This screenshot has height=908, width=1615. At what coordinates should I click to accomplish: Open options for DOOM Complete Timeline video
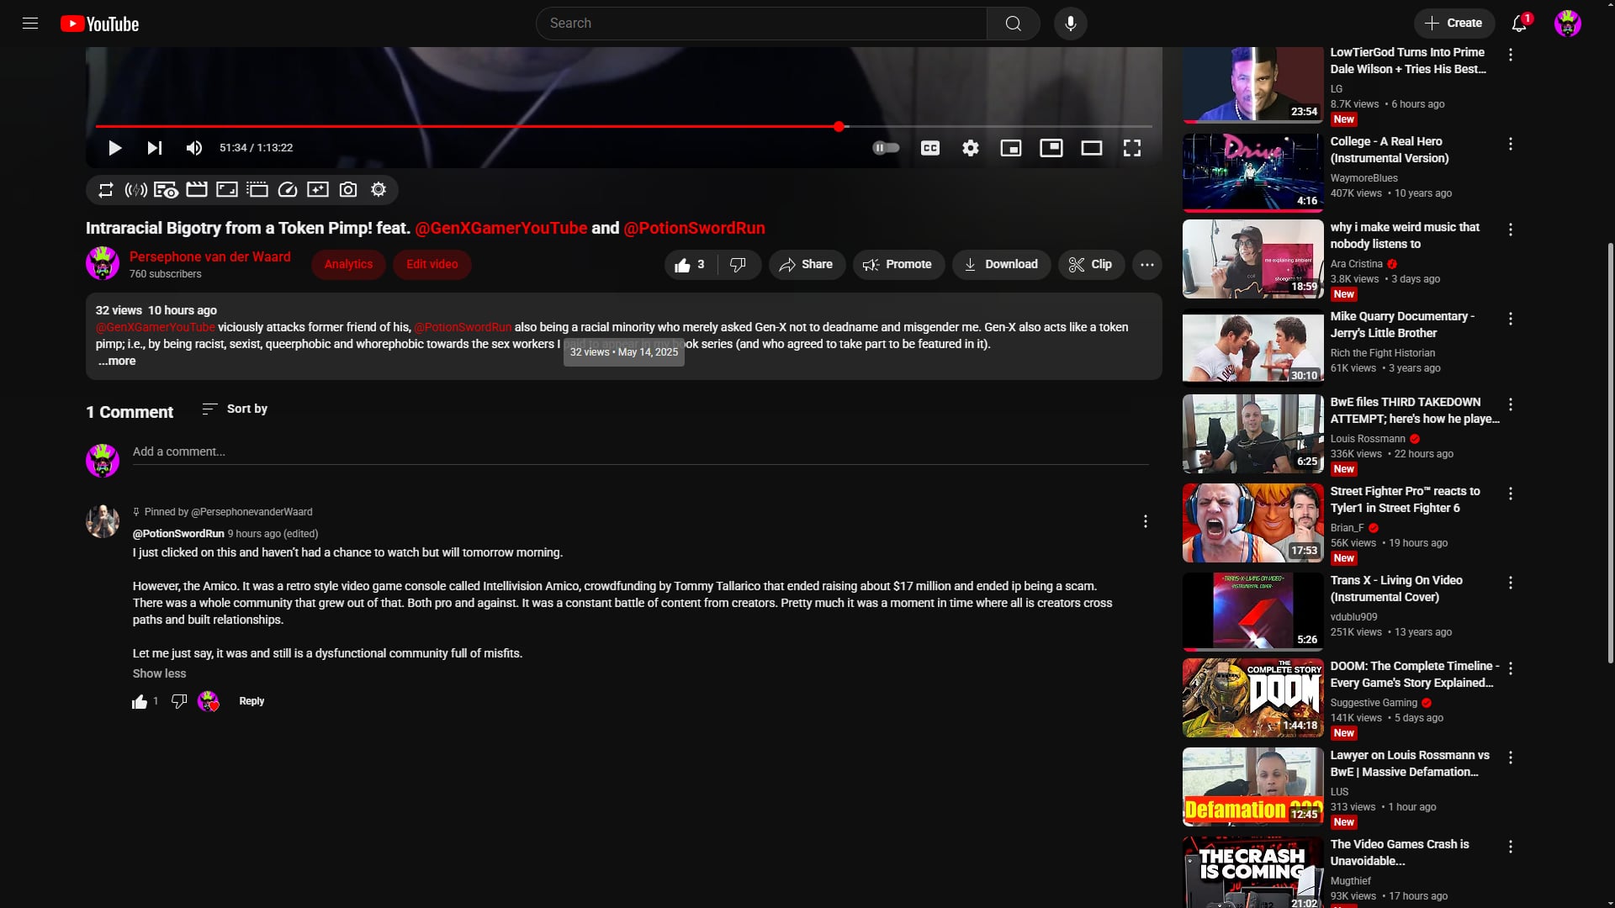pos(1511,669)
